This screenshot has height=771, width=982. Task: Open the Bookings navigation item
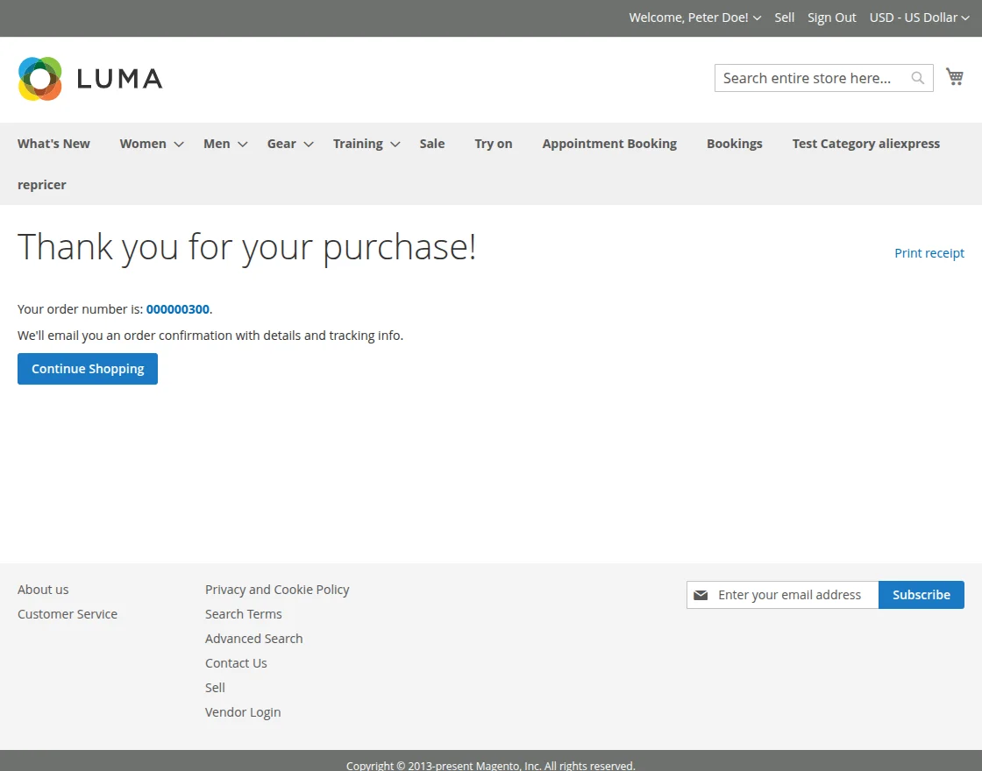735,143
